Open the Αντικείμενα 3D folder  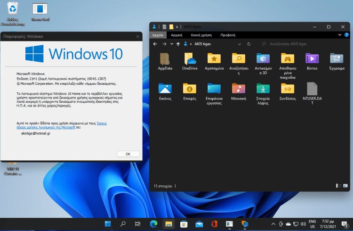click(263, 64)
